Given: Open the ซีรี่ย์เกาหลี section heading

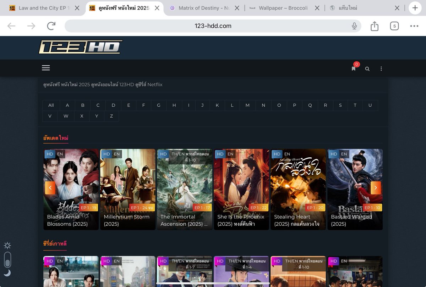Looking at the screenshot, I should [55, 243].
